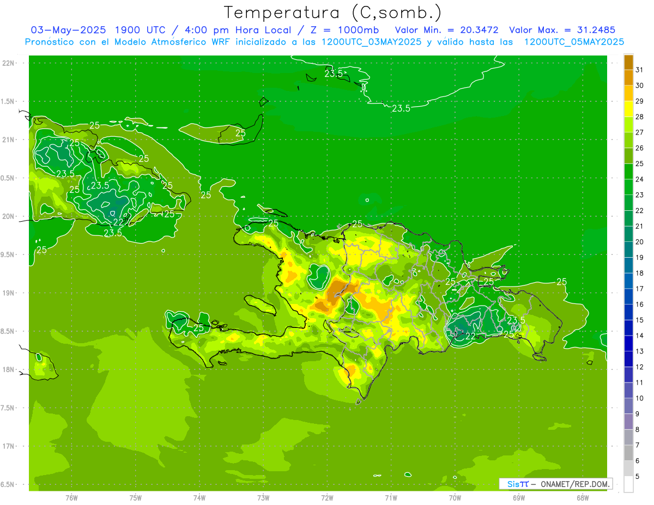Click the "17N" latitude label

coord(8,446)
